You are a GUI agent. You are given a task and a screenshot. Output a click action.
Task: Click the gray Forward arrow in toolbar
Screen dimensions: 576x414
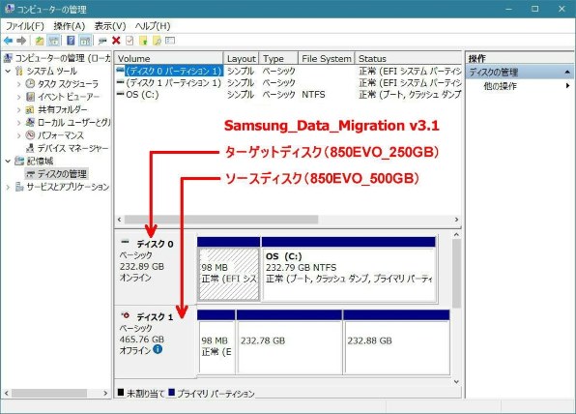(x=21, y=41)
